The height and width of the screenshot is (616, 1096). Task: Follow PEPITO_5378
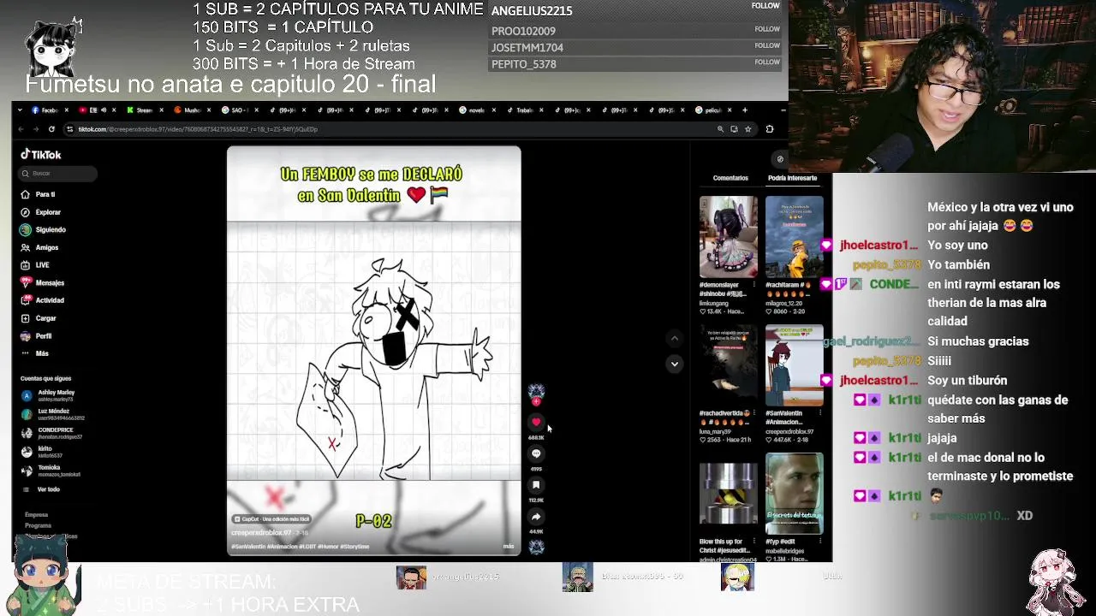[767, 62]
